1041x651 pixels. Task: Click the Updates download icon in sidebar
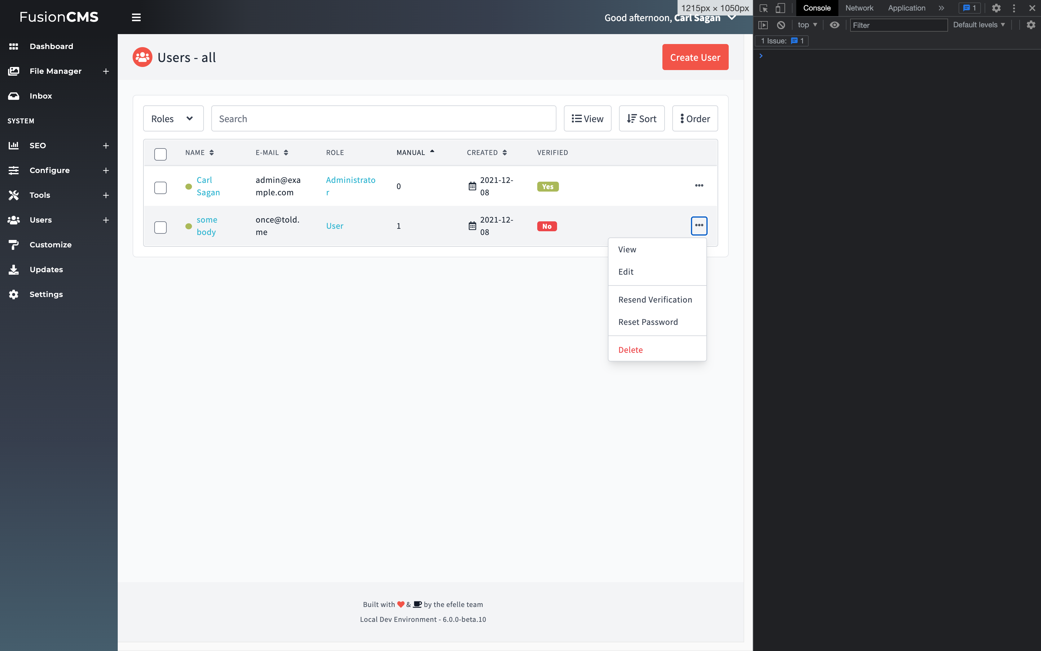pyautogui.click(x=13, y=269)
